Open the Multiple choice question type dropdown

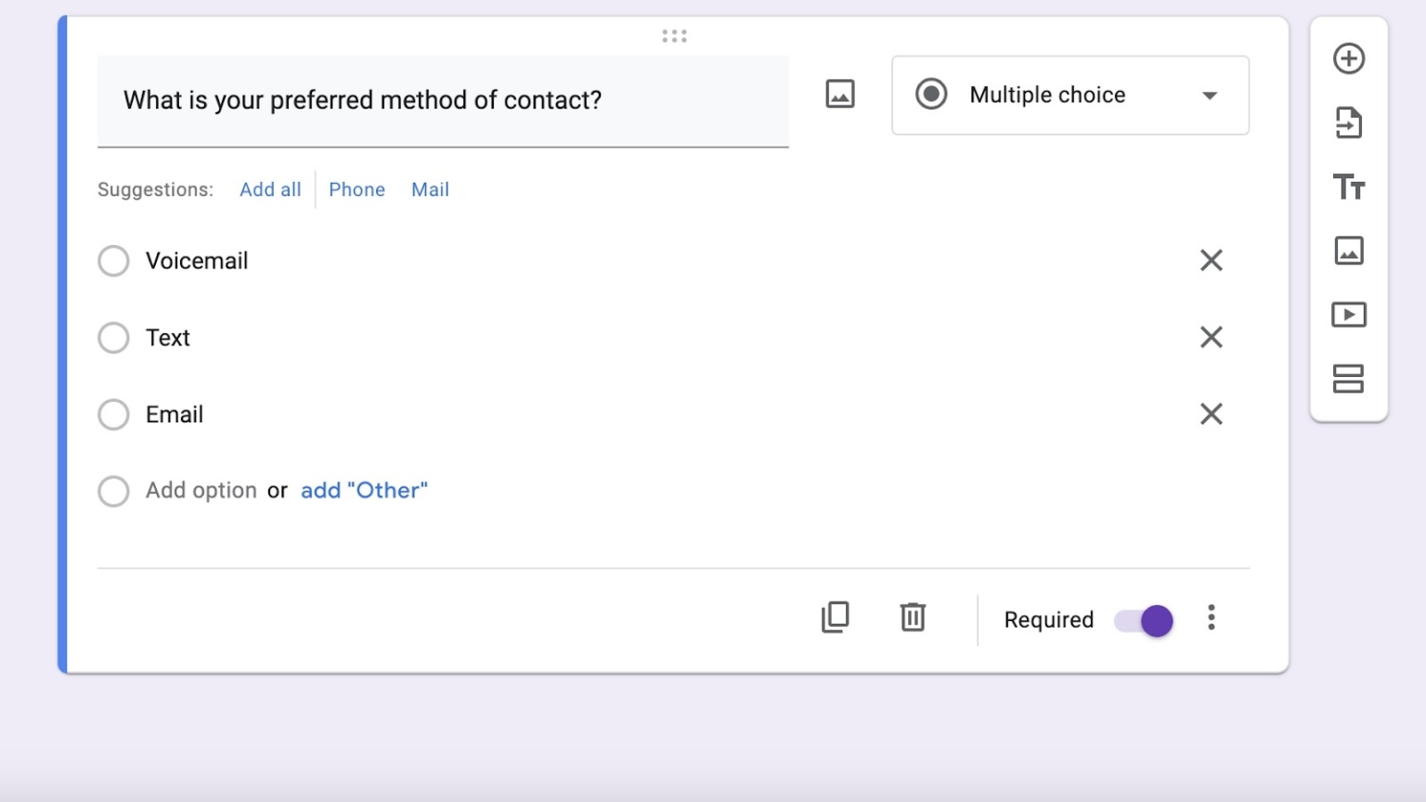pos(1069,95)
